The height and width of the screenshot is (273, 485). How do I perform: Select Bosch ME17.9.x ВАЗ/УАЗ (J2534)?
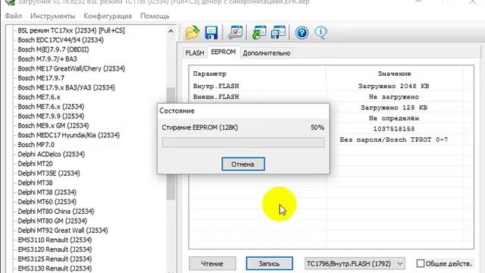[x=66, y=88]
